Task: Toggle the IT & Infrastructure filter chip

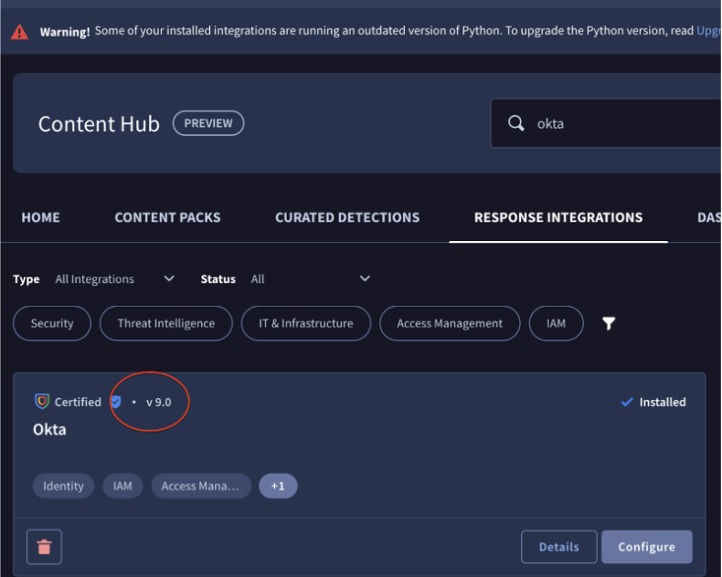Action: (x=305, y=323)
